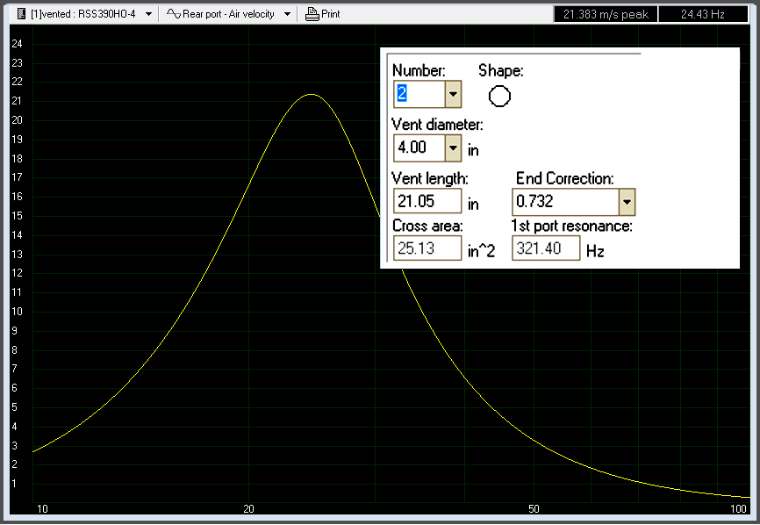The width and height of the screenshot is (760, 525).
Task: Click the speaker project icon in the toolbar
Action: coord(21,14)
